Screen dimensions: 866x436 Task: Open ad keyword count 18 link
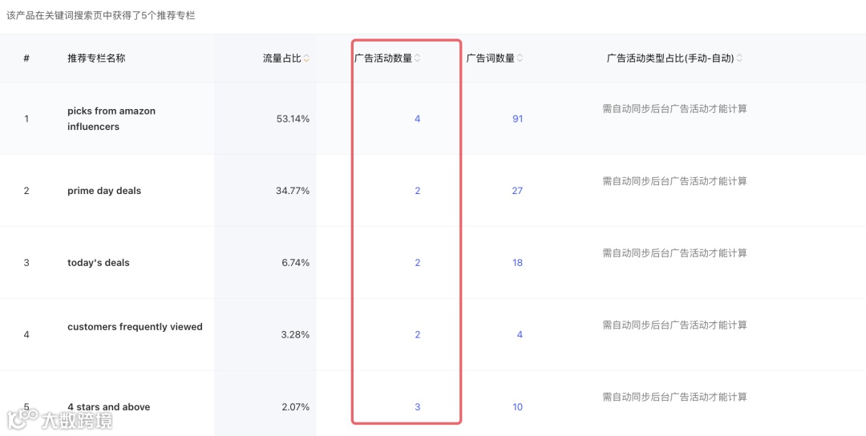click(517, 263)
